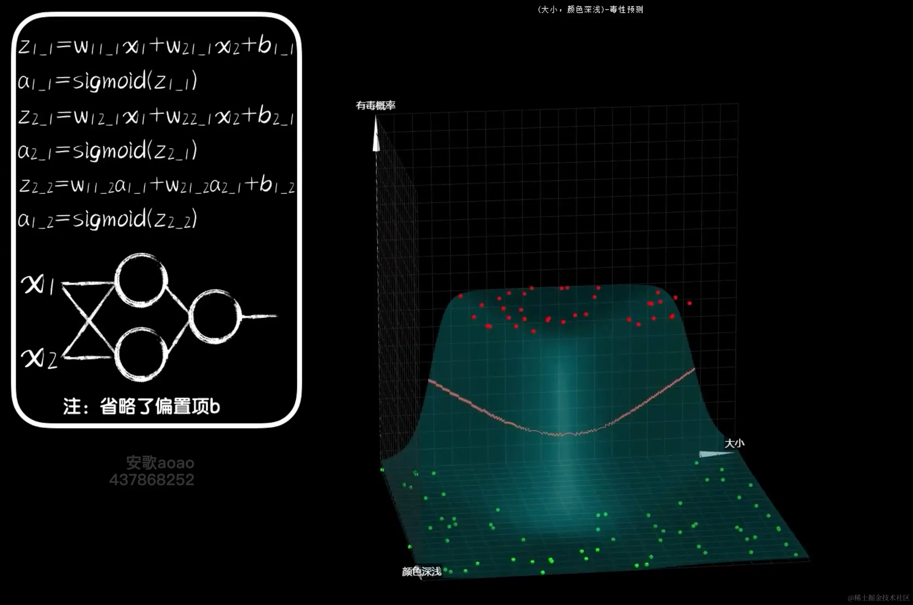Select the 颜色深浅 axis label
Viewport: 913px width, 605px height.
click(x=422, y=572)
